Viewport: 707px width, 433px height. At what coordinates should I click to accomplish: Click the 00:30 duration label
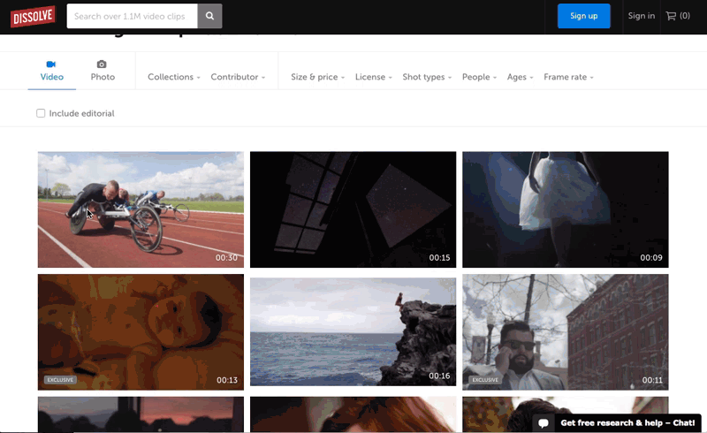[x=226, y=257]
